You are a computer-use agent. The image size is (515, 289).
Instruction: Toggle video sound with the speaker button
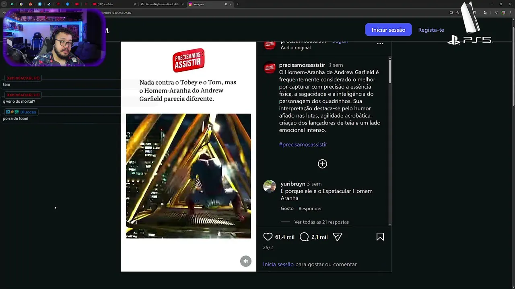245,261
